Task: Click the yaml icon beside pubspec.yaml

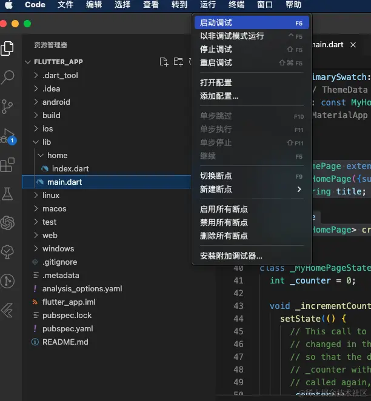Action: [35, 329]
